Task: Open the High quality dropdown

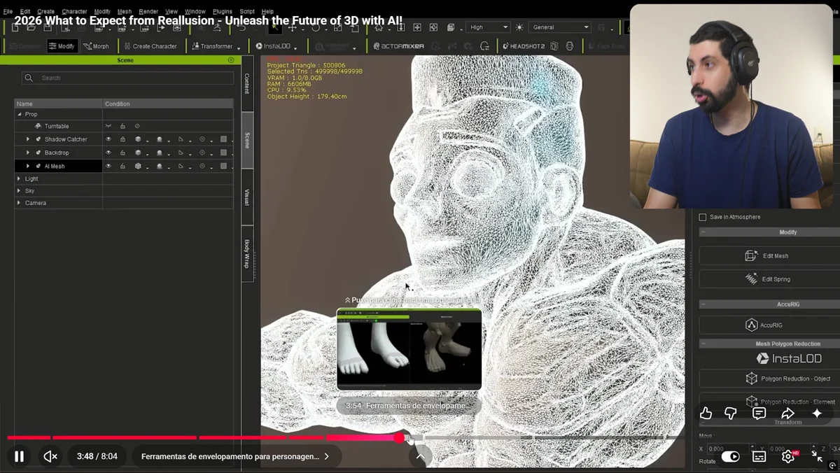Action: (488, 27)
